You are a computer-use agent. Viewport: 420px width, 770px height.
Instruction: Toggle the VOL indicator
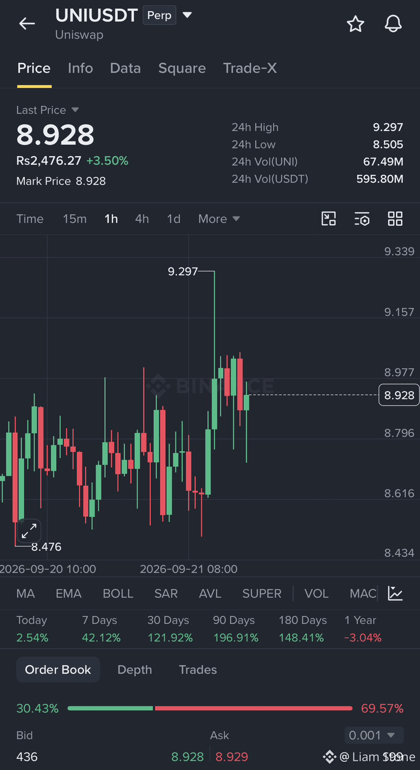317,593
